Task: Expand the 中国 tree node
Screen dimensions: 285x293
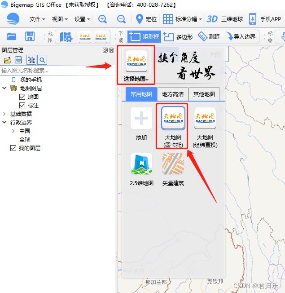Action: tap(13, 131)
